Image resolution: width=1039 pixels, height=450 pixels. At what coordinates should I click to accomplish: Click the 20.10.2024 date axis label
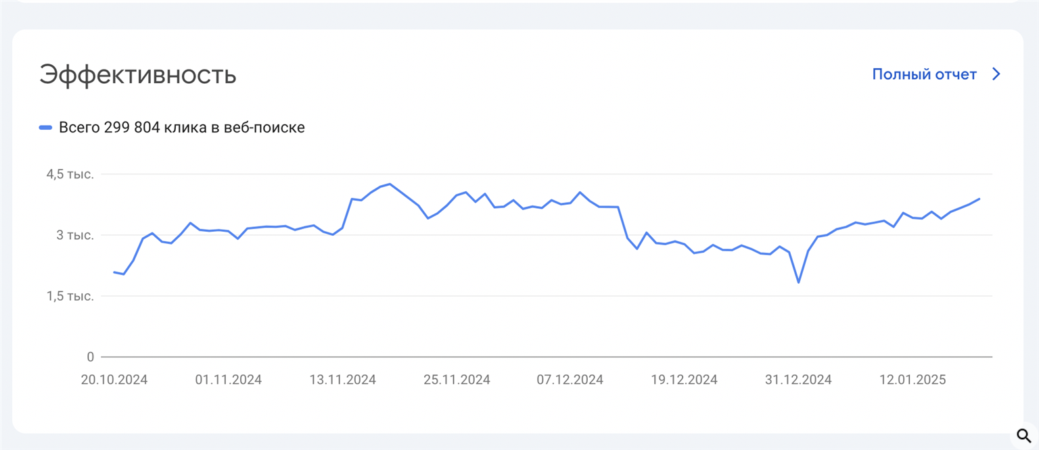click(114, 380)
